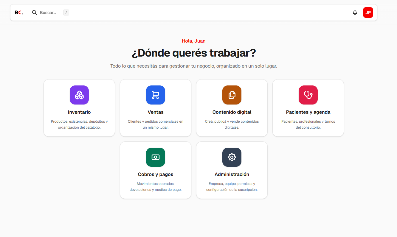Go home via the BC. logo
Viewport: 397px width, 237px height.
point(19,13)
